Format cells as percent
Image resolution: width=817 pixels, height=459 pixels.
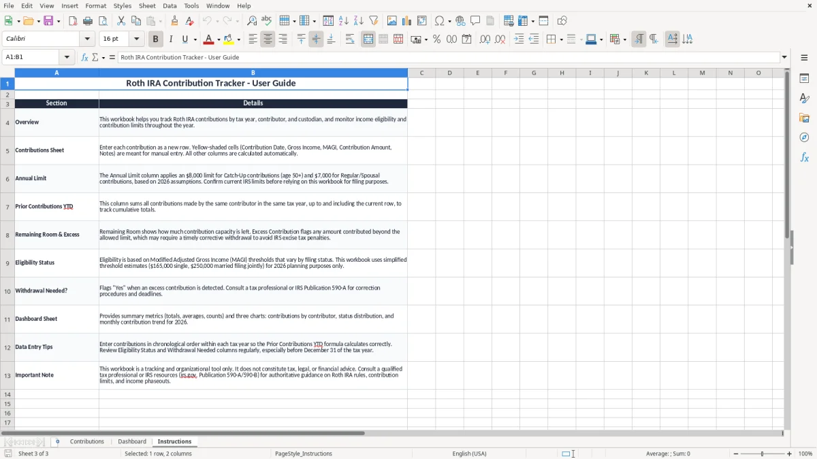tap(436, 39)
